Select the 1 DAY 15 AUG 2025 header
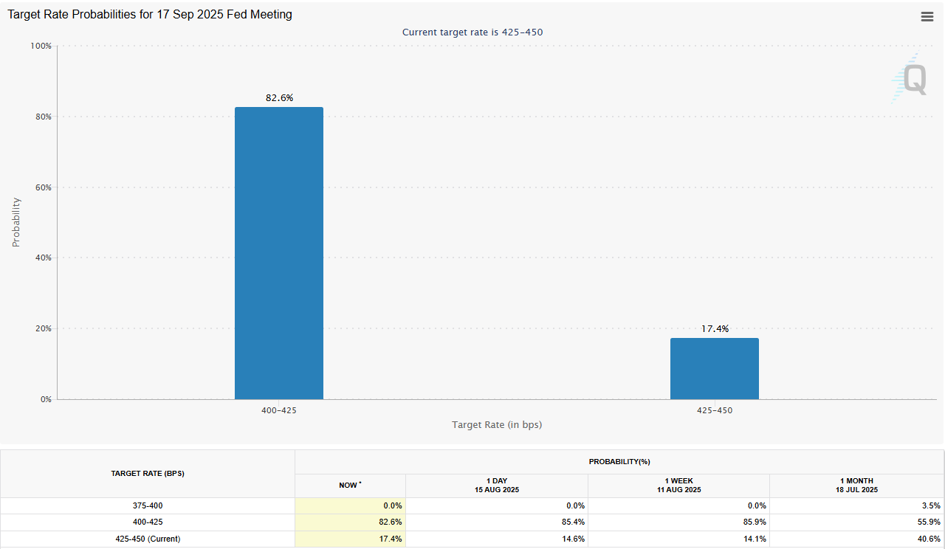Screen dimensions: 945x549 coord(496,486)
